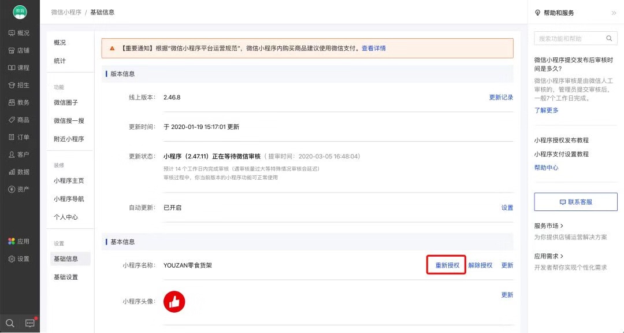Screen dimensions: 624x333
Task: Click the 重新授权 button
Action: pos(445,265)
